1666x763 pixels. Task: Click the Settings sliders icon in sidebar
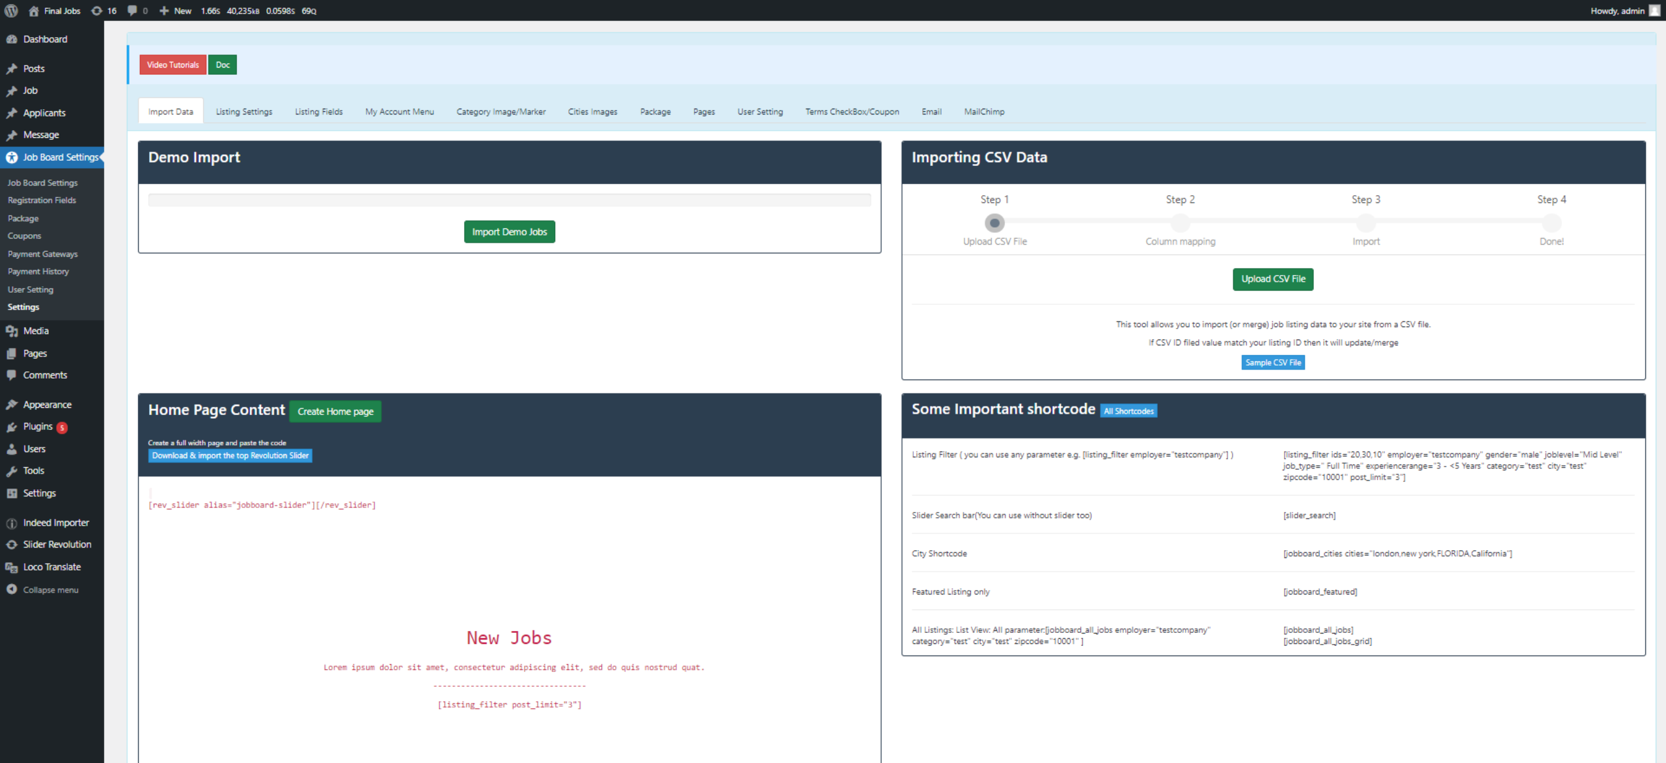coord(12,493)
